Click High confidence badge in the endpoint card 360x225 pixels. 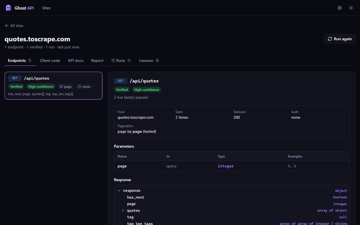click(41, 87)
